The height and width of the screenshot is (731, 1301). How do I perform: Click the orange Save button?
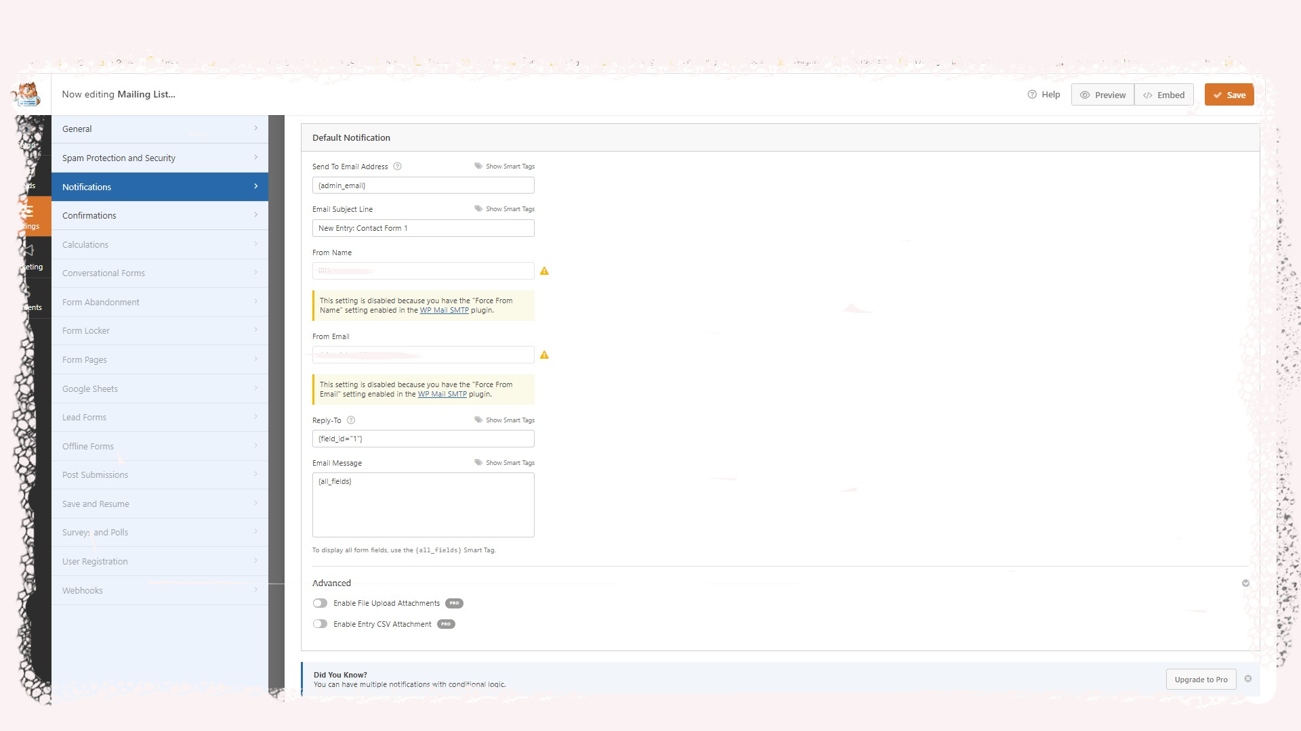pos(1229,95)
